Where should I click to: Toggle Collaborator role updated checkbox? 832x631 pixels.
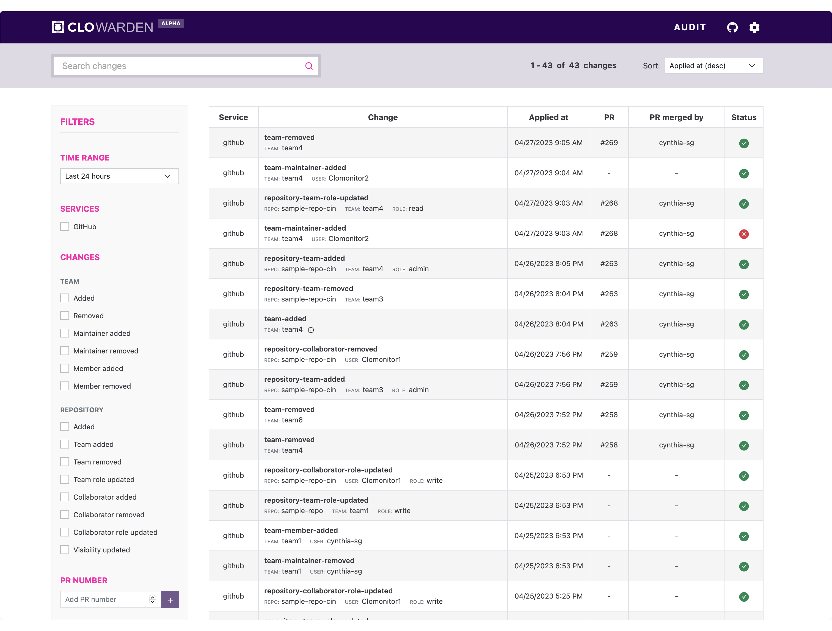point(65,533)
